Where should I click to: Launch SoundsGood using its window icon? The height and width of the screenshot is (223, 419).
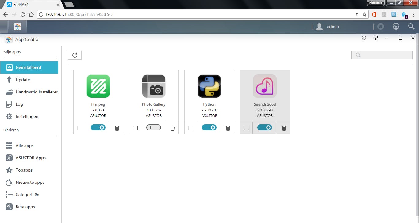246,128
